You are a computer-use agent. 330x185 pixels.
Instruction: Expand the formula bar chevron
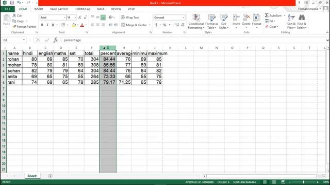327,40
